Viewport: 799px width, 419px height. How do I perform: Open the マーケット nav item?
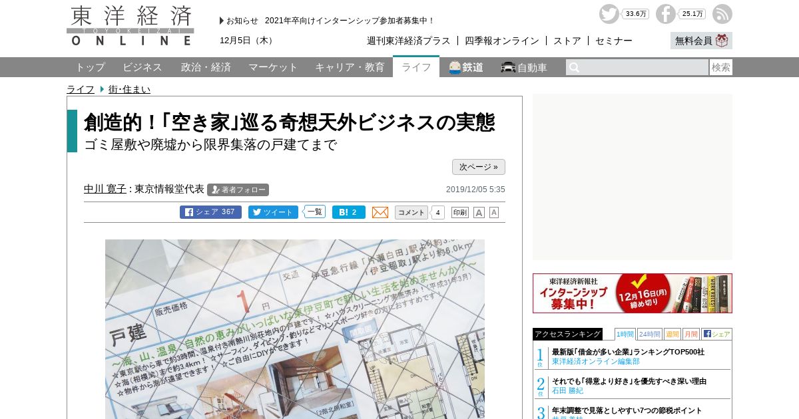tap(273, 67)
